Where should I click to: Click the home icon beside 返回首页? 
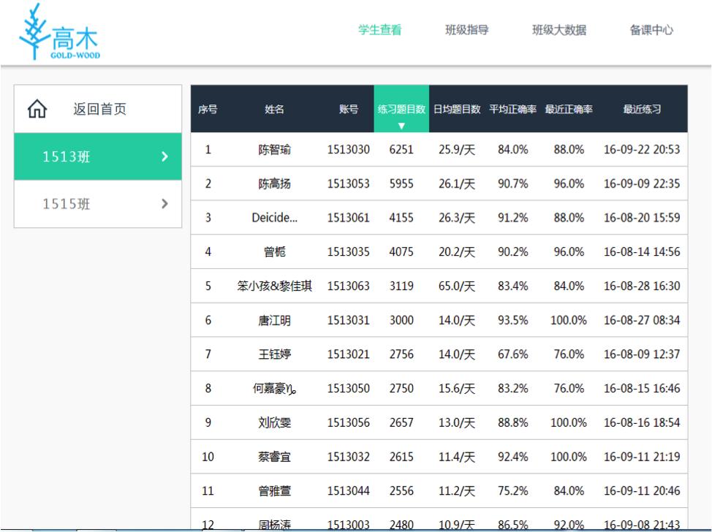coord(36,110)
